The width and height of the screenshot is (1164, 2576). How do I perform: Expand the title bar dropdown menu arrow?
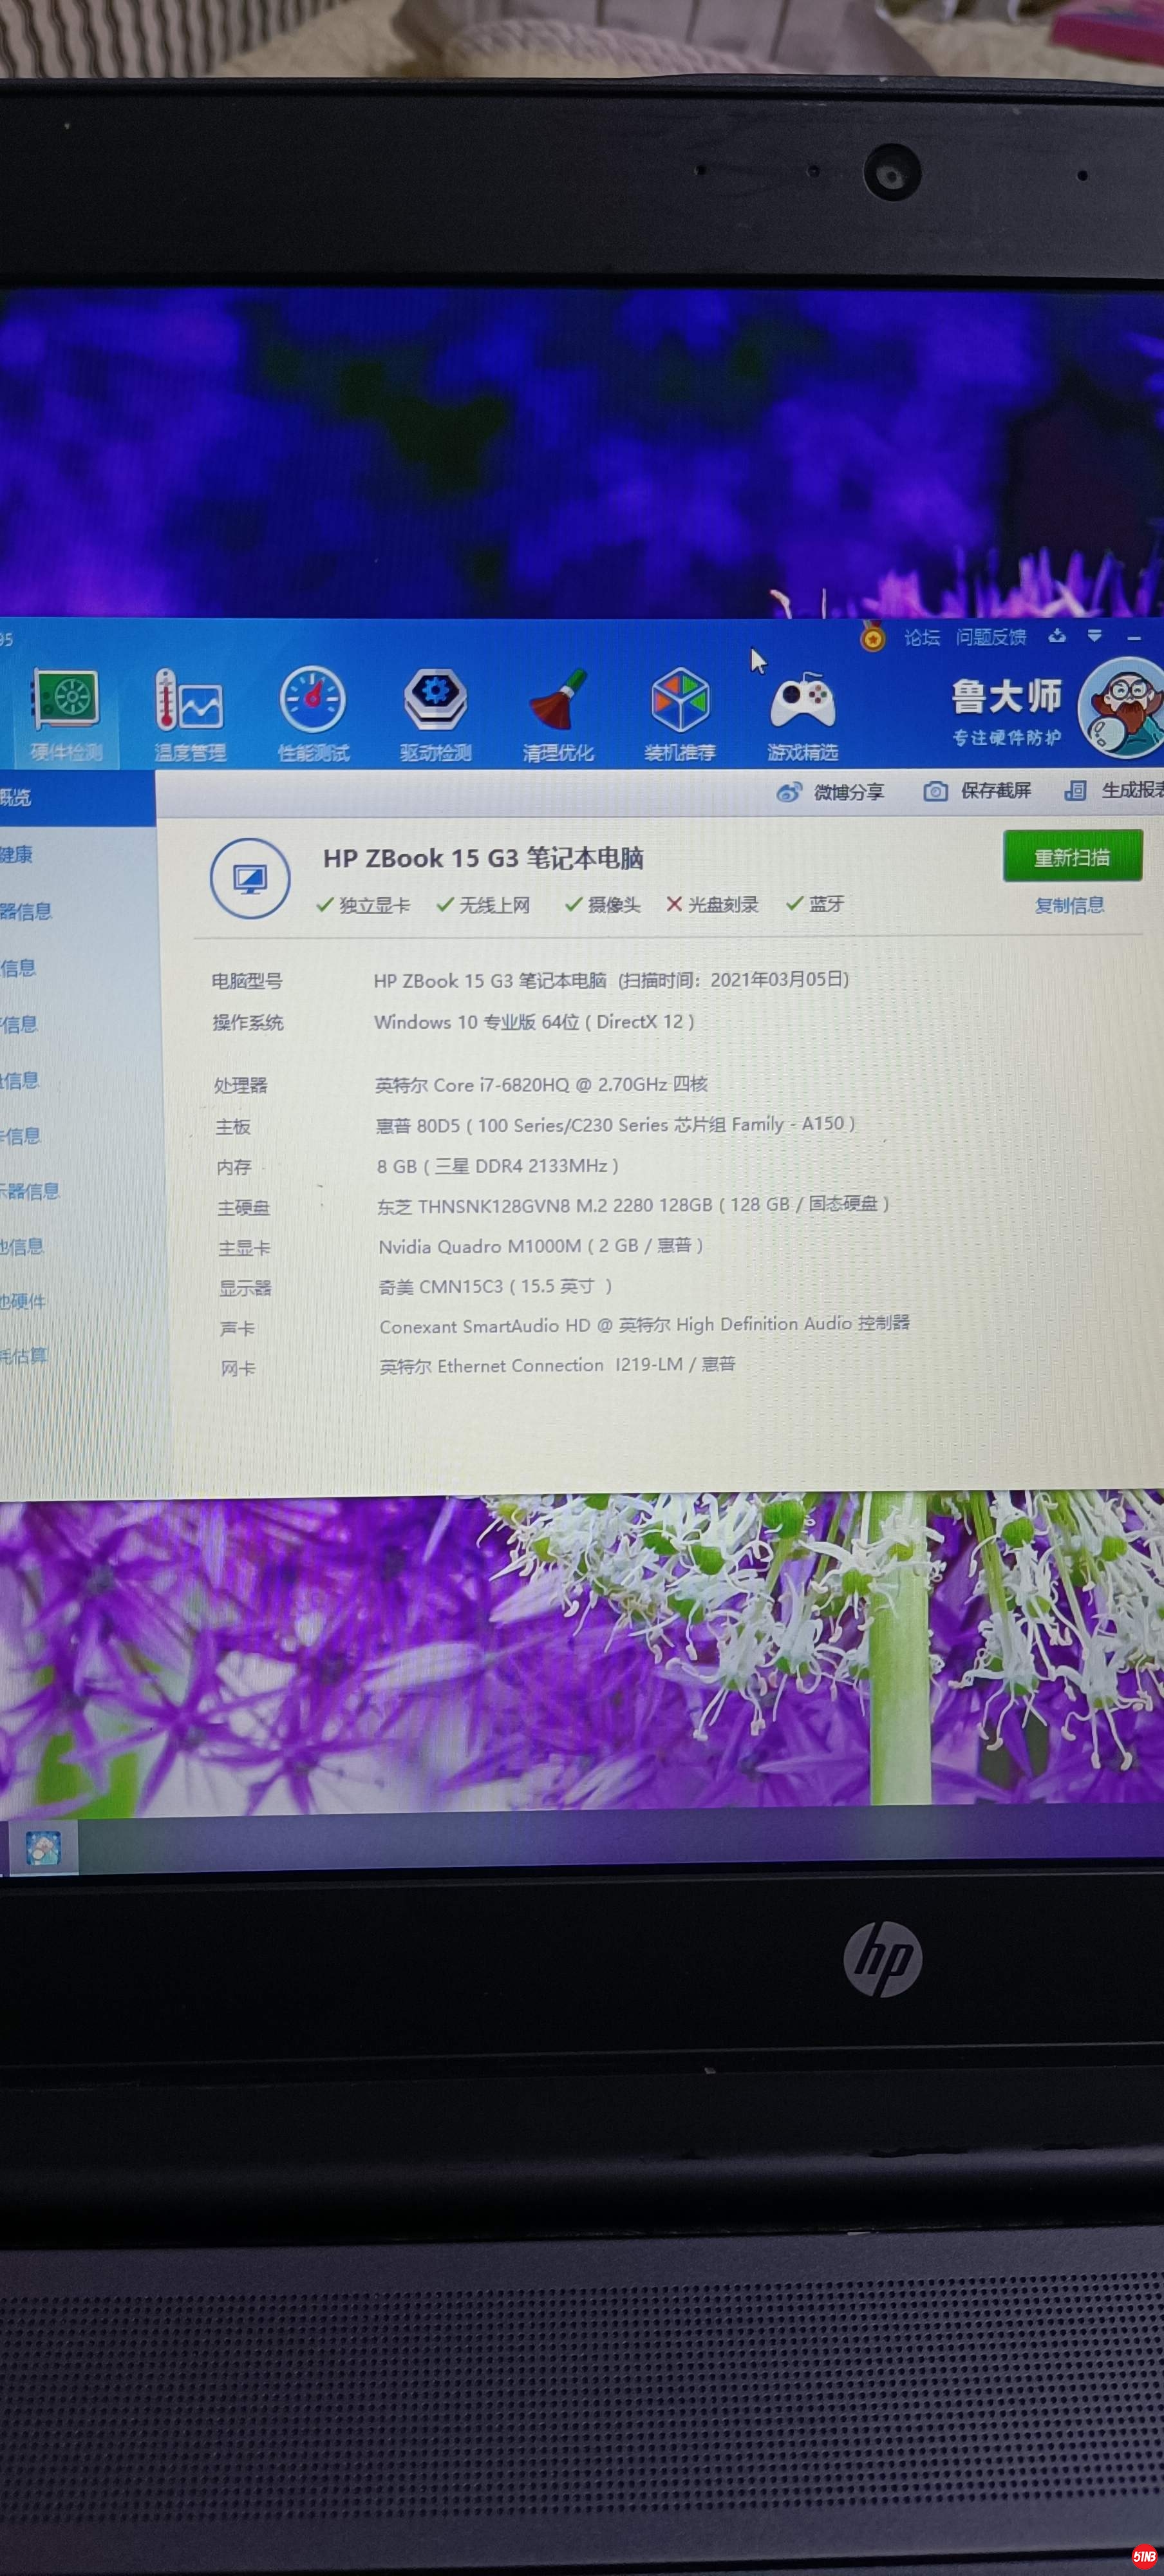(1095, 636)
